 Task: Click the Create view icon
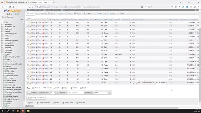tap(77, 103)
